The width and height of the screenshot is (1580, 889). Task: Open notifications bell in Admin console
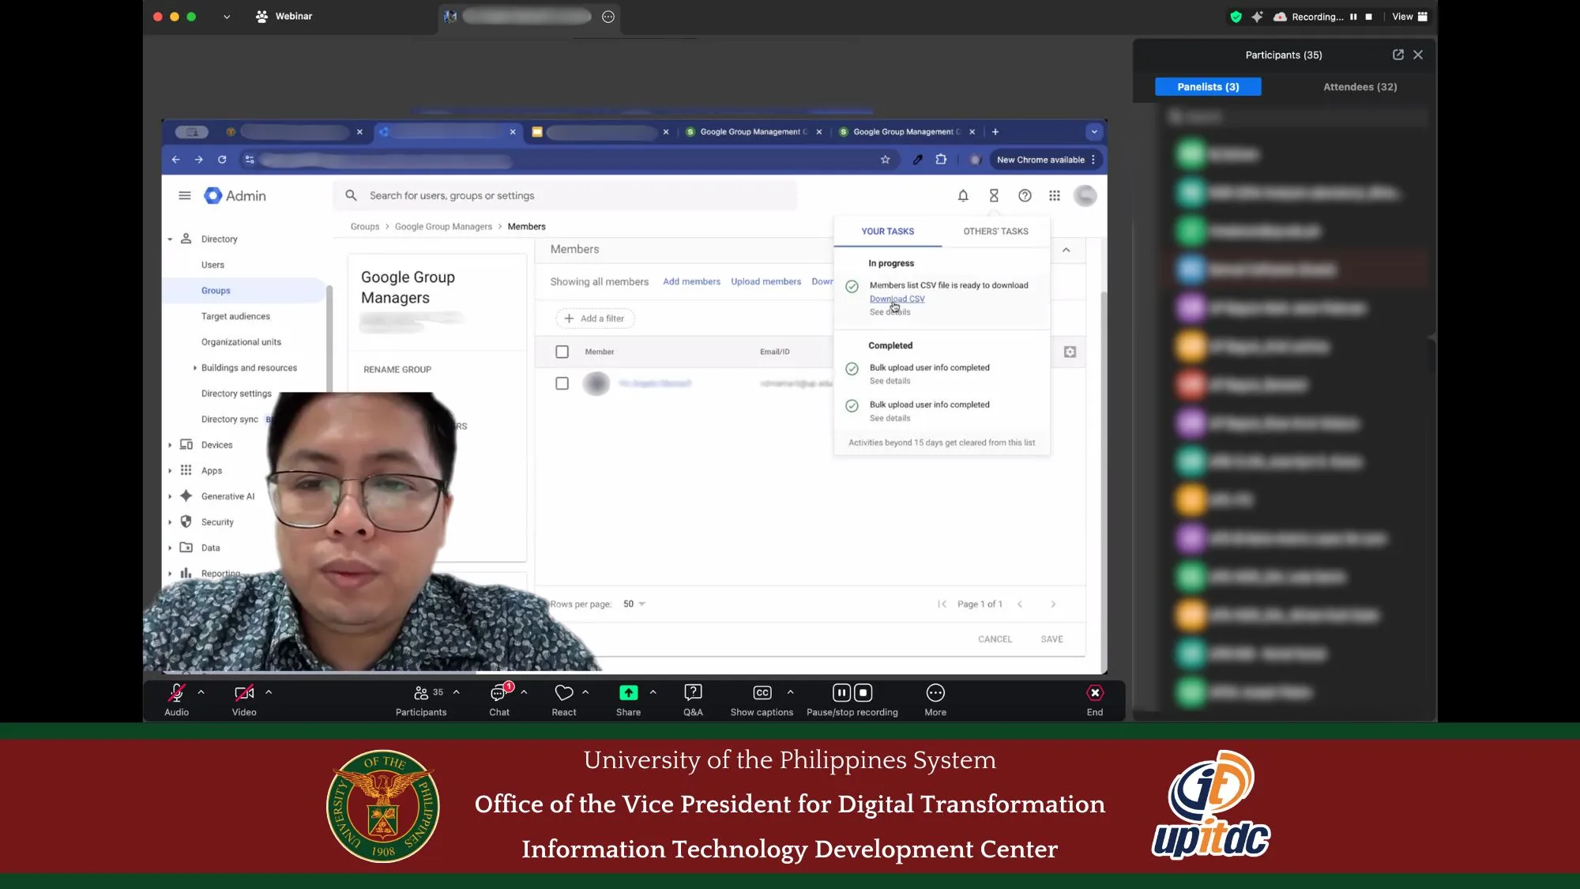click(963, 195)
